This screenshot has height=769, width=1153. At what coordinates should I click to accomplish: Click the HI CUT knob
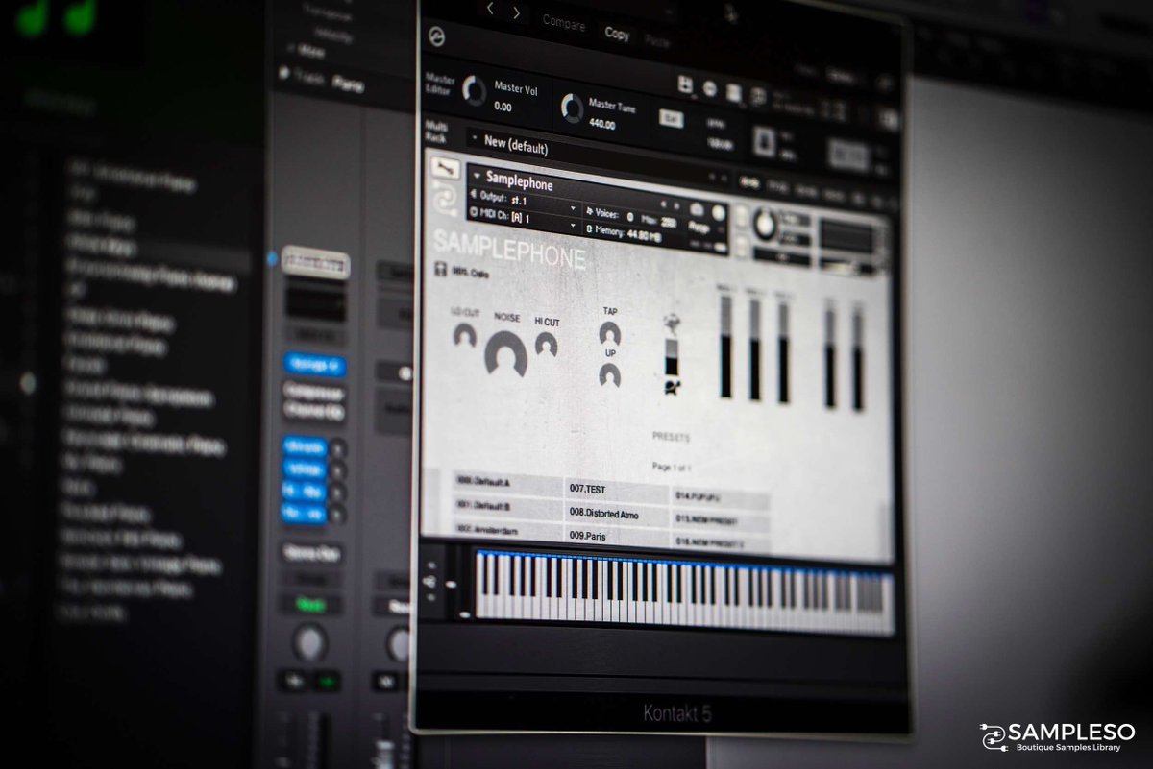coord(546,343)
